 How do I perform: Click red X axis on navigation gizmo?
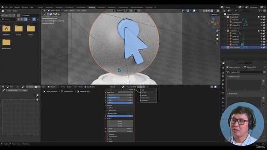point(218,23)
